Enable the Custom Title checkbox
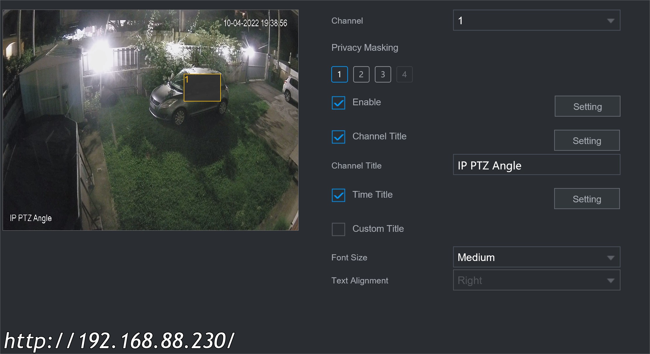 coord(338,229)
